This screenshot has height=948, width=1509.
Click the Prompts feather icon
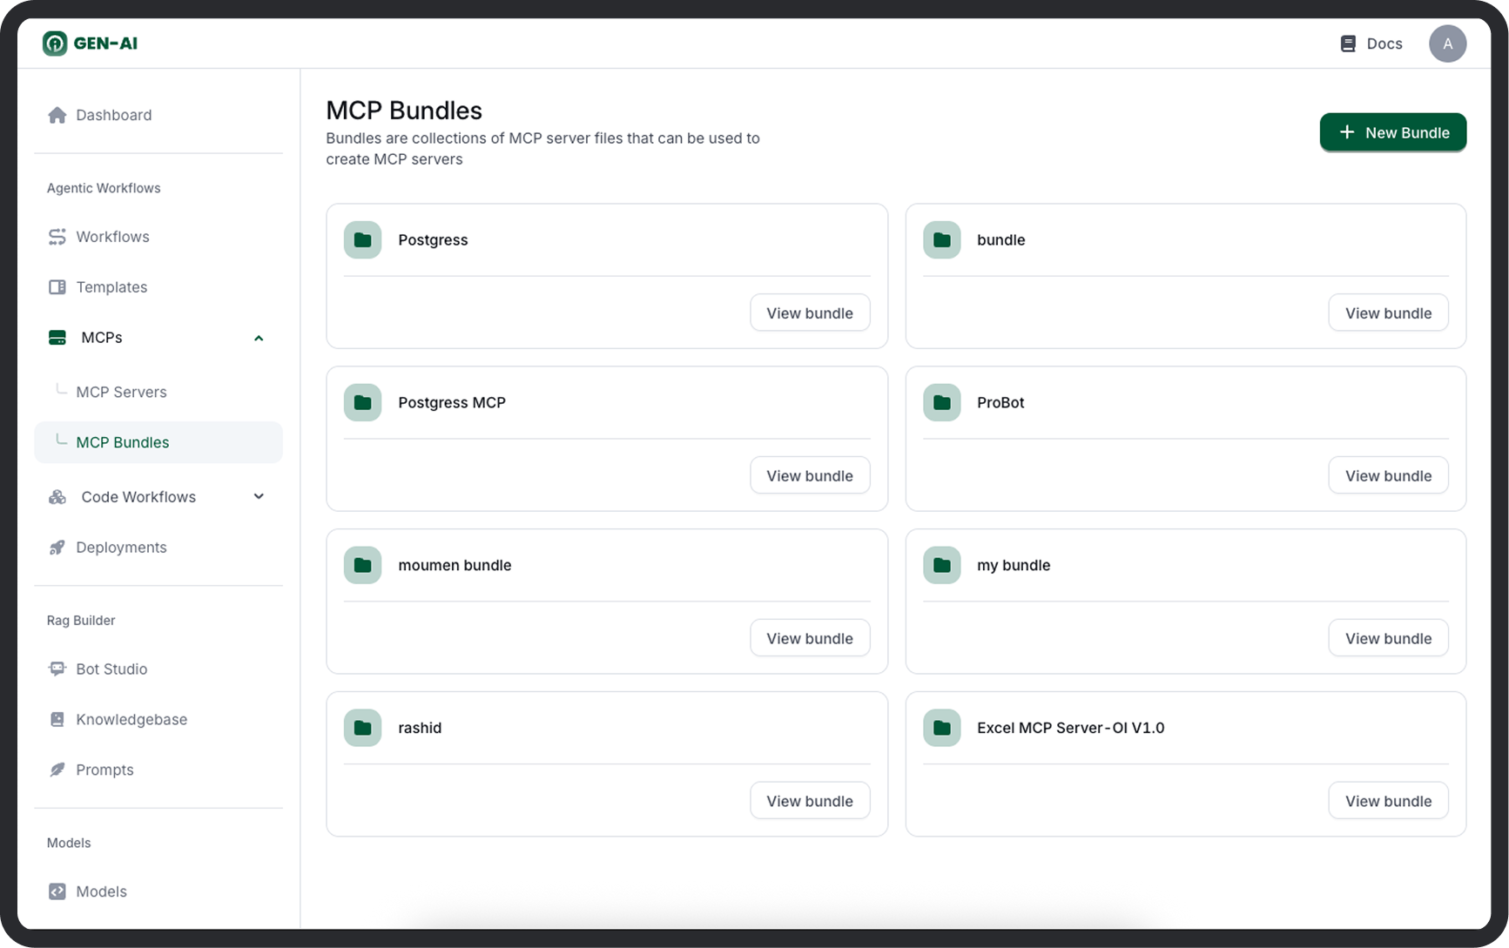click(57, 770)
